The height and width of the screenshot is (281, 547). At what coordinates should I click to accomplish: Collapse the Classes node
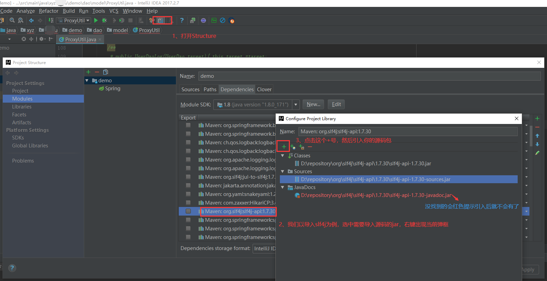(283, 156)
